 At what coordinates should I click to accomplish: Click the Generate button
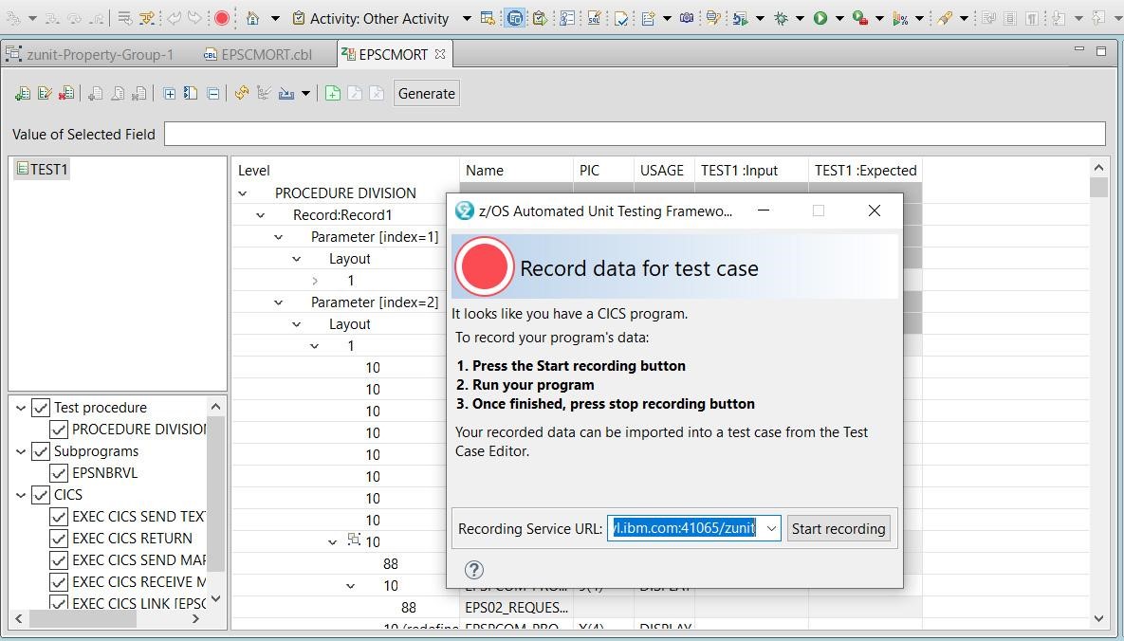[427, 93]
